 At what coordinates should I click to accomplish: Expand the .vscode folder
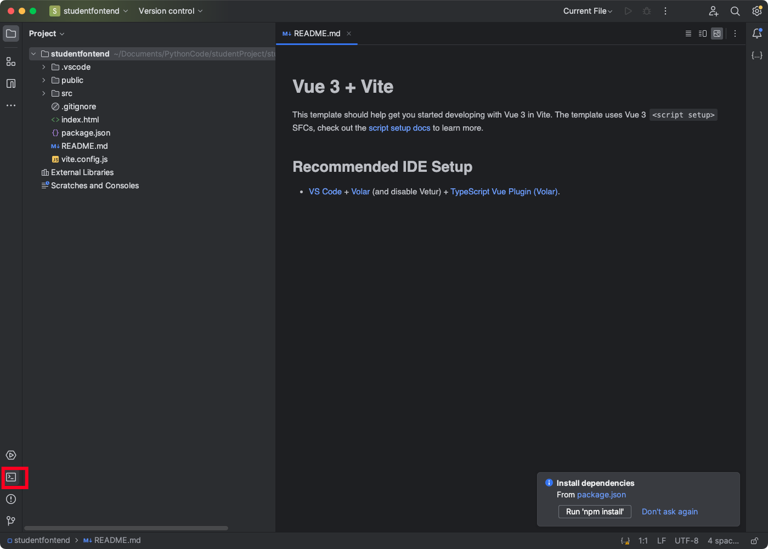coord(44,67)
